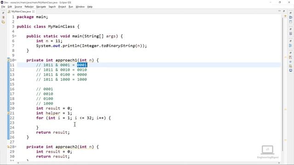Collapse the main method at line 5

click(16, 36)
